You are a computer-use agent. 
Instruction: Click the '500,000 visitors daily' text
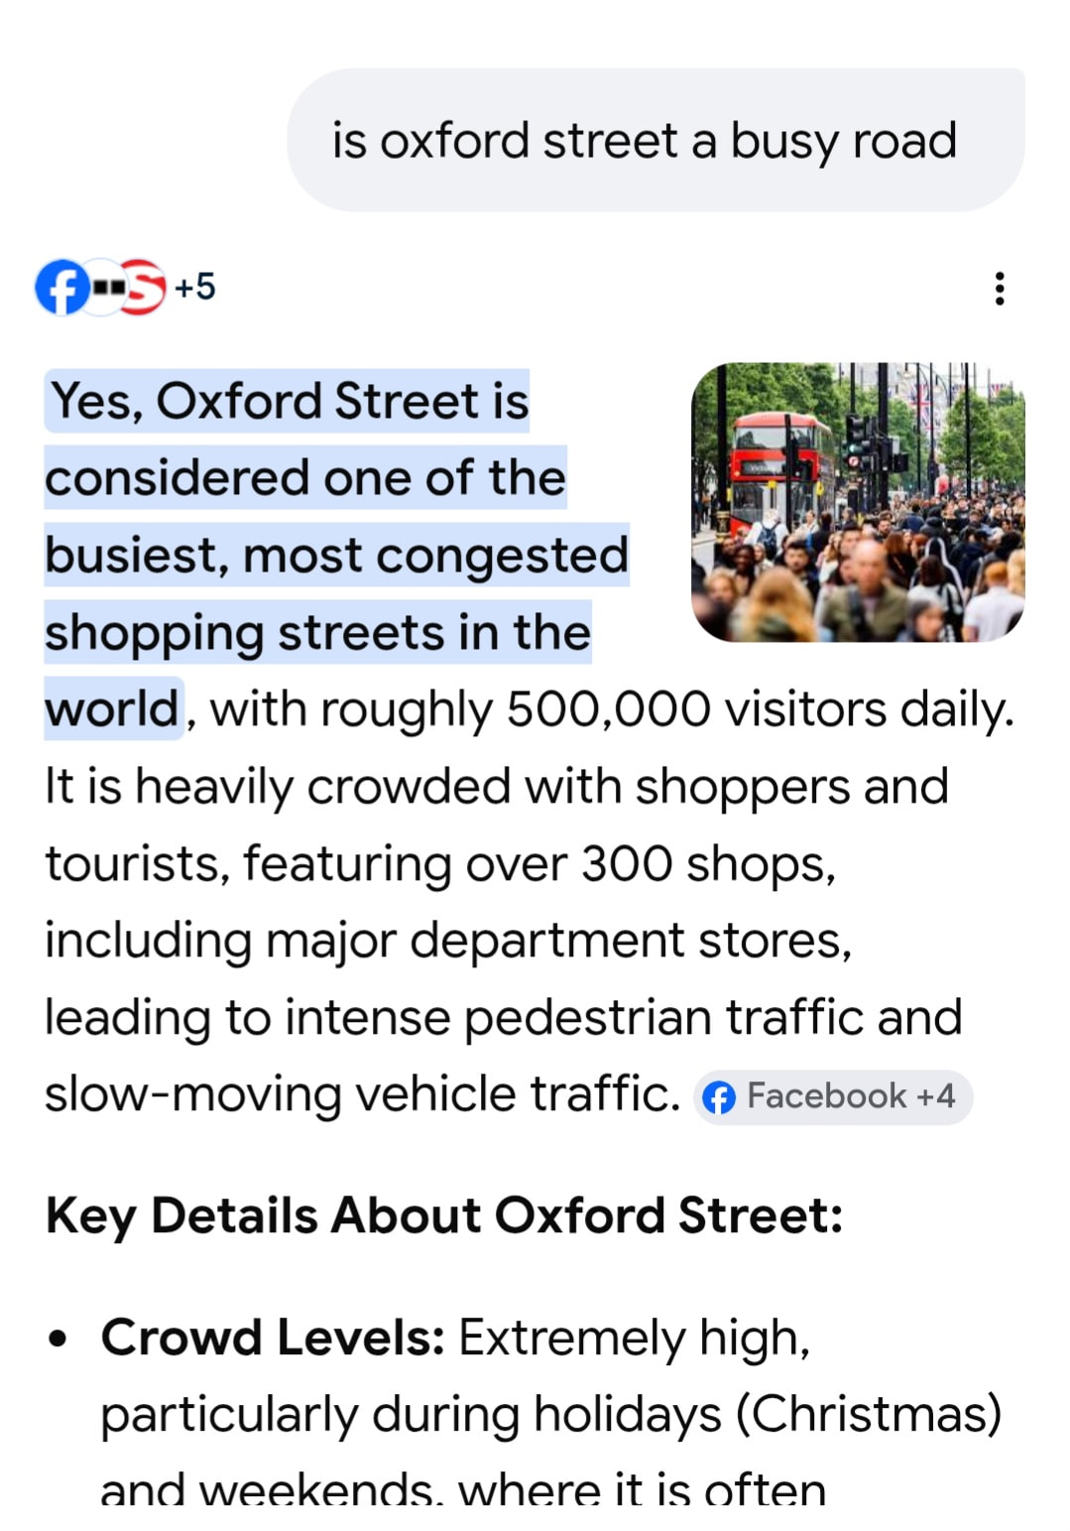[759, 709]
